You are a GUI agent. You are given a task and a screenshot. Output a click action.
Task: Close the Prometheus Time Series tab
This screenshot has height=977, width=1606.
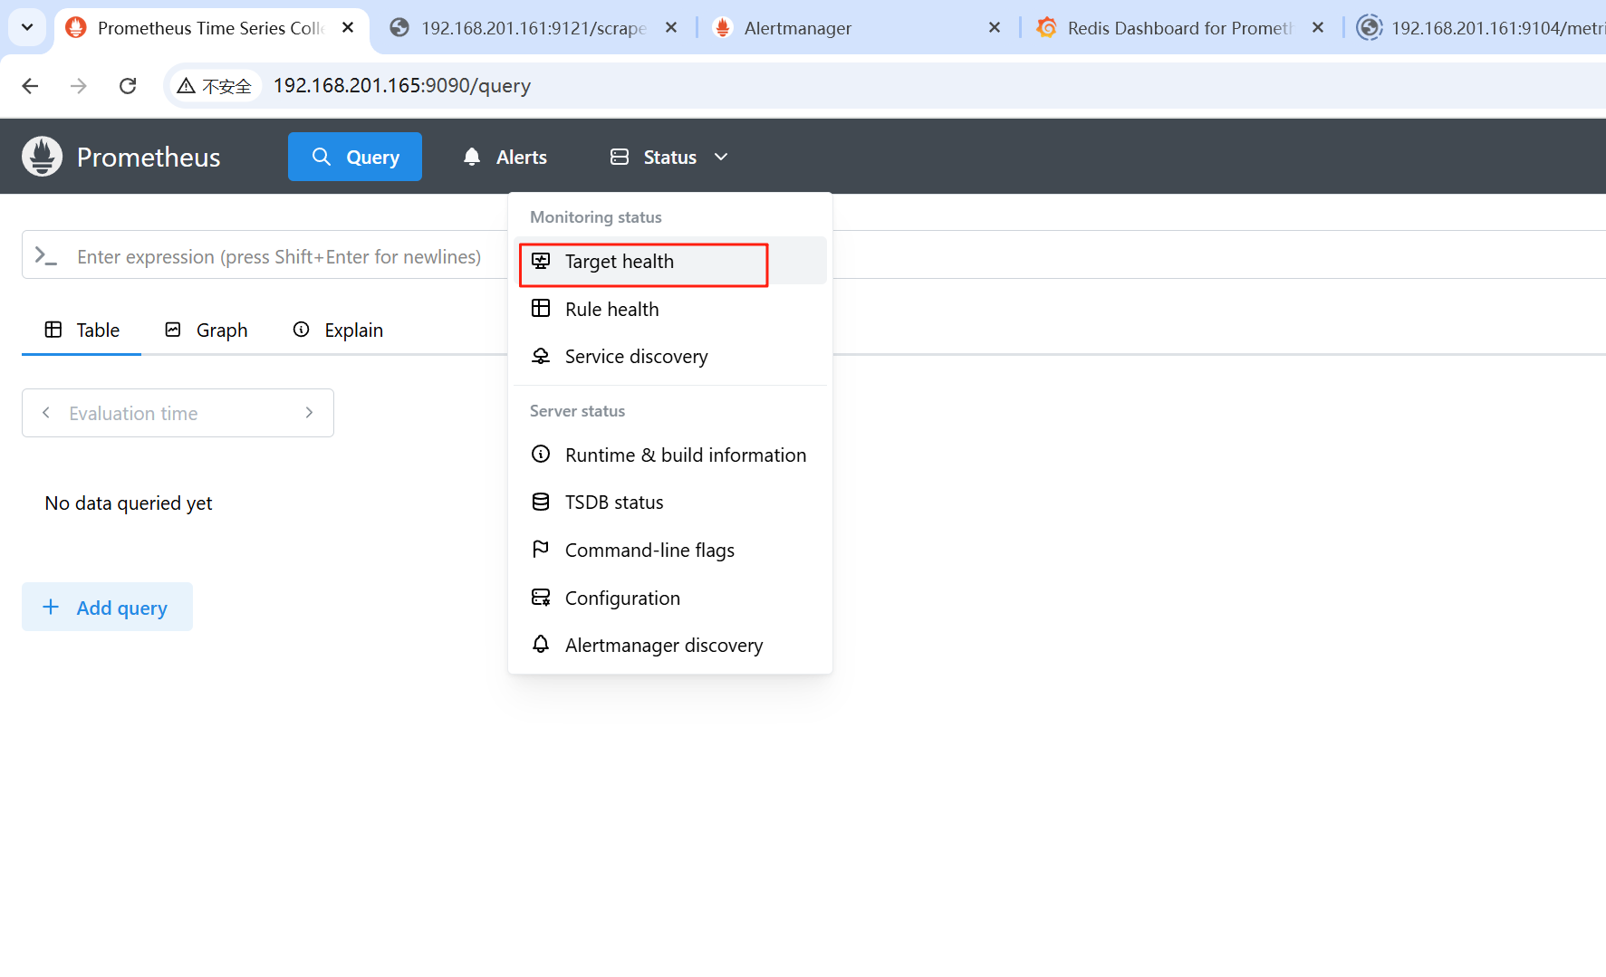pos(348,28)
